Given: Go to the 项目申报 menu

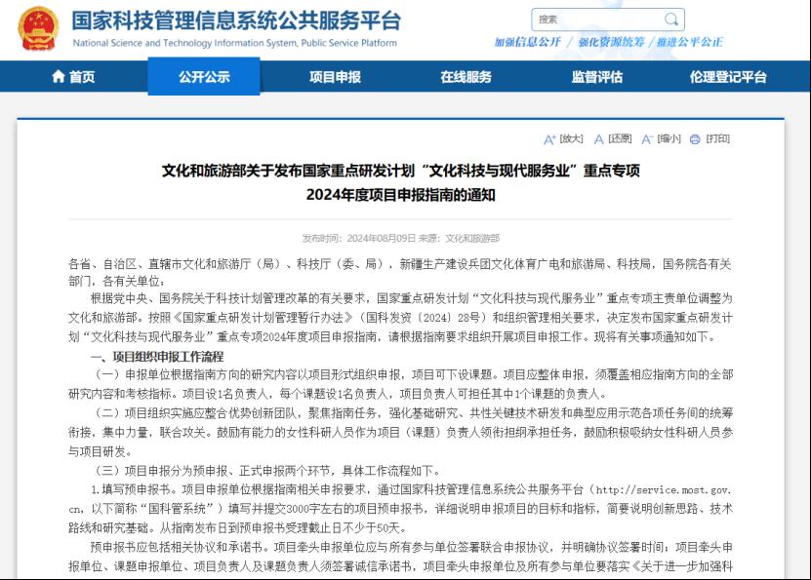Looking at the screenshot, I should [x=335, y=77].
